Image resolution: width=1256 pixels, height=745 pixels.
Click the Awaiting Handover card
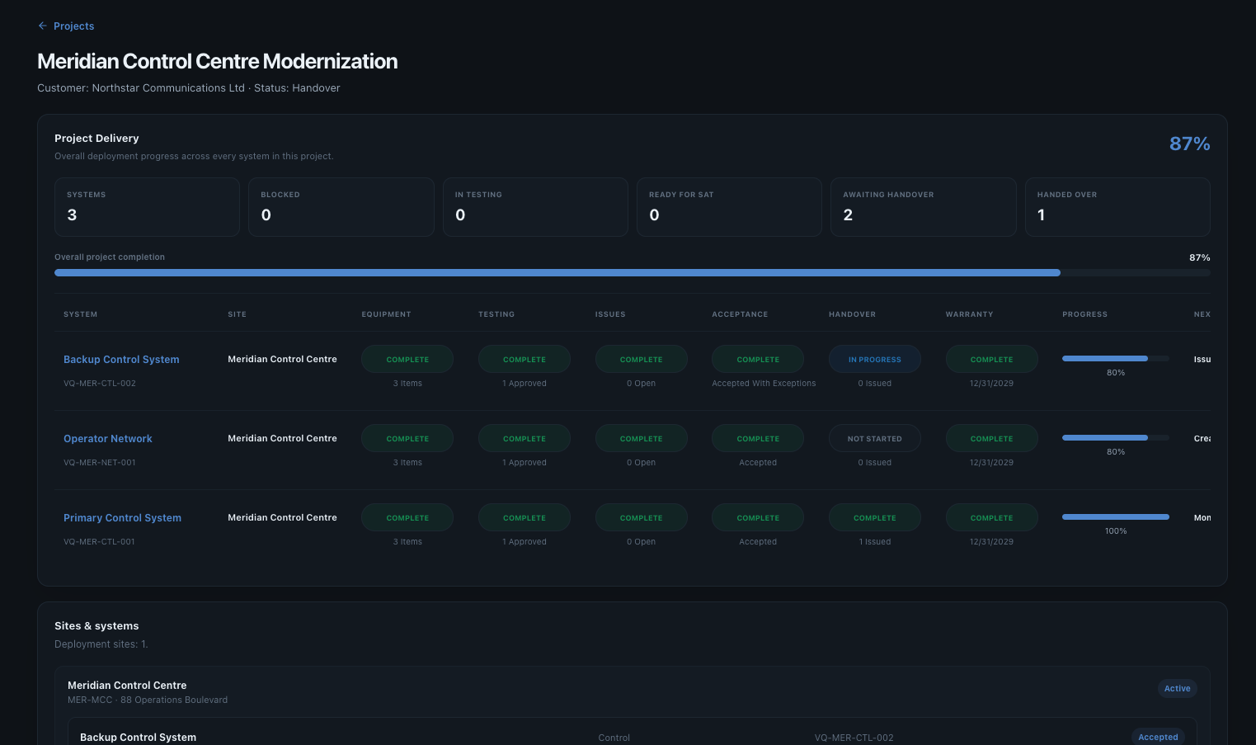click(x=924, y=207)
